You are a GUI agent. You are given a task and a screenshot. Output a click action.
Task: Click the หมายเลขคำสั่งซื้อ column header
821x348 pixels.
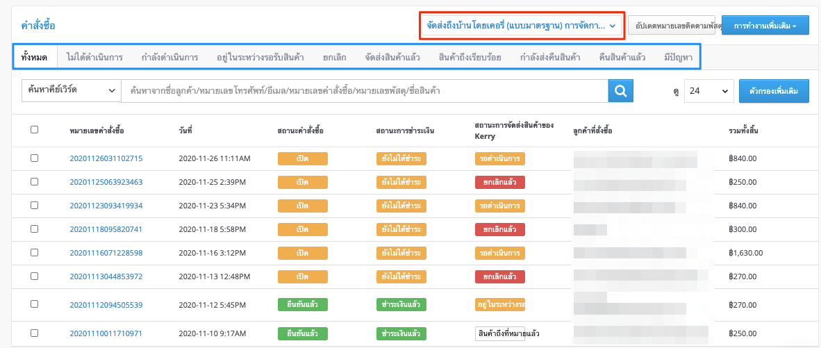[97, 131]
